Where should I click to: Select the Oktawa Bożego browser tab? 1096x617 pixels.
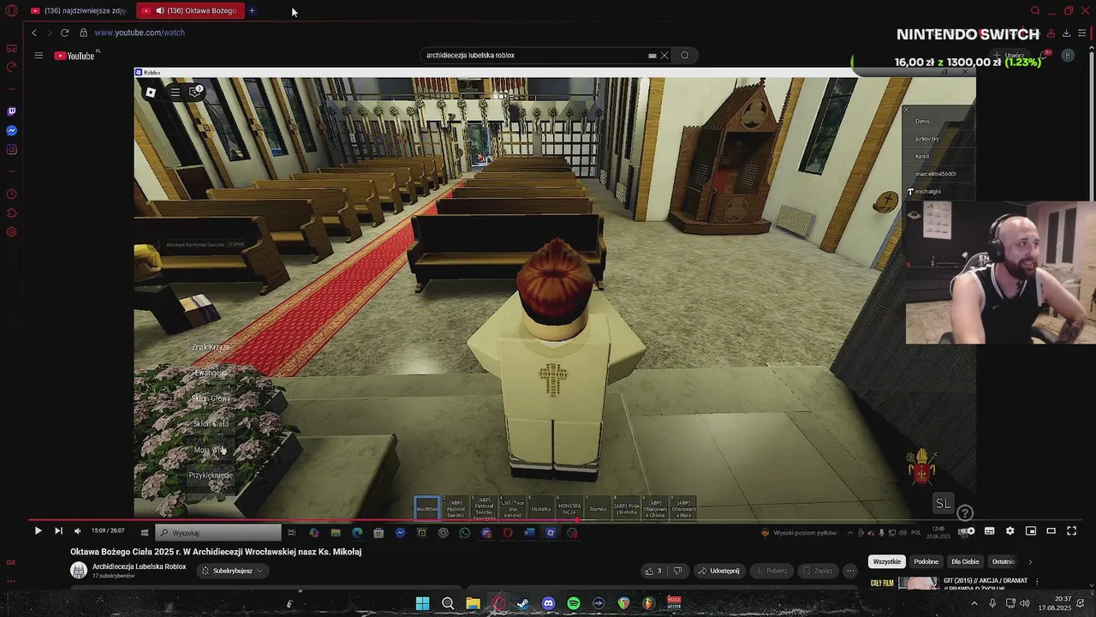[x=190, y=11]
